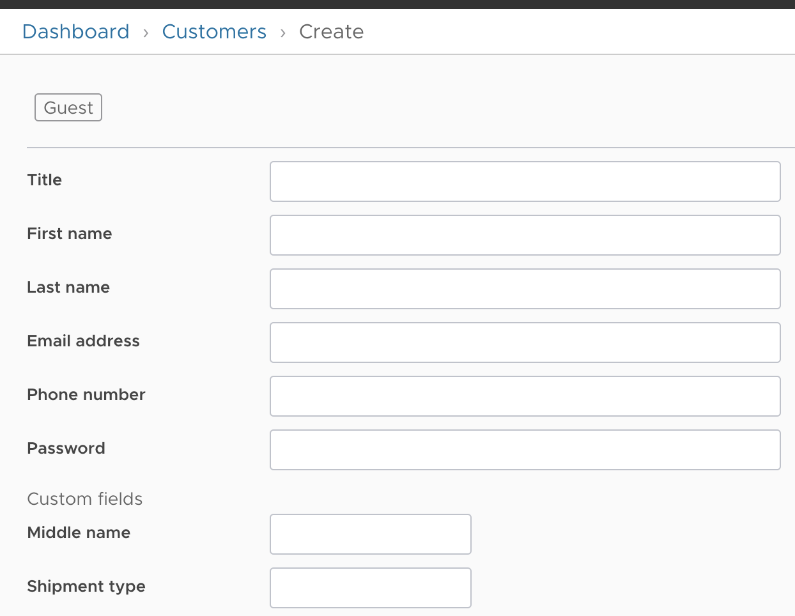Select the Shipment type custom field
This screenshot has width=795, height=616.
pyautogui.click(x=370, y=587)
